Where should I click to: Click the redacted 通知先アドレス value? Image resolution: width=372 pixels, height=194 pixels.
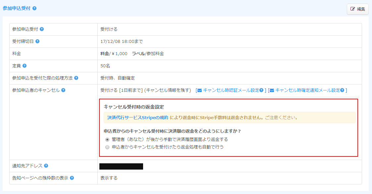pos(121,166)
